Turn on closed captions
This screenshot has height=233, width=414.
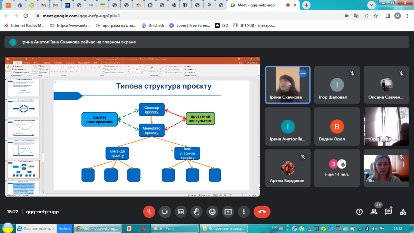(180, 212)
